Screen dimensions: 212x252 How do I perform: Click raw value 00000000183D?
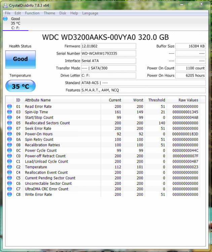click(x=185, y=134)
